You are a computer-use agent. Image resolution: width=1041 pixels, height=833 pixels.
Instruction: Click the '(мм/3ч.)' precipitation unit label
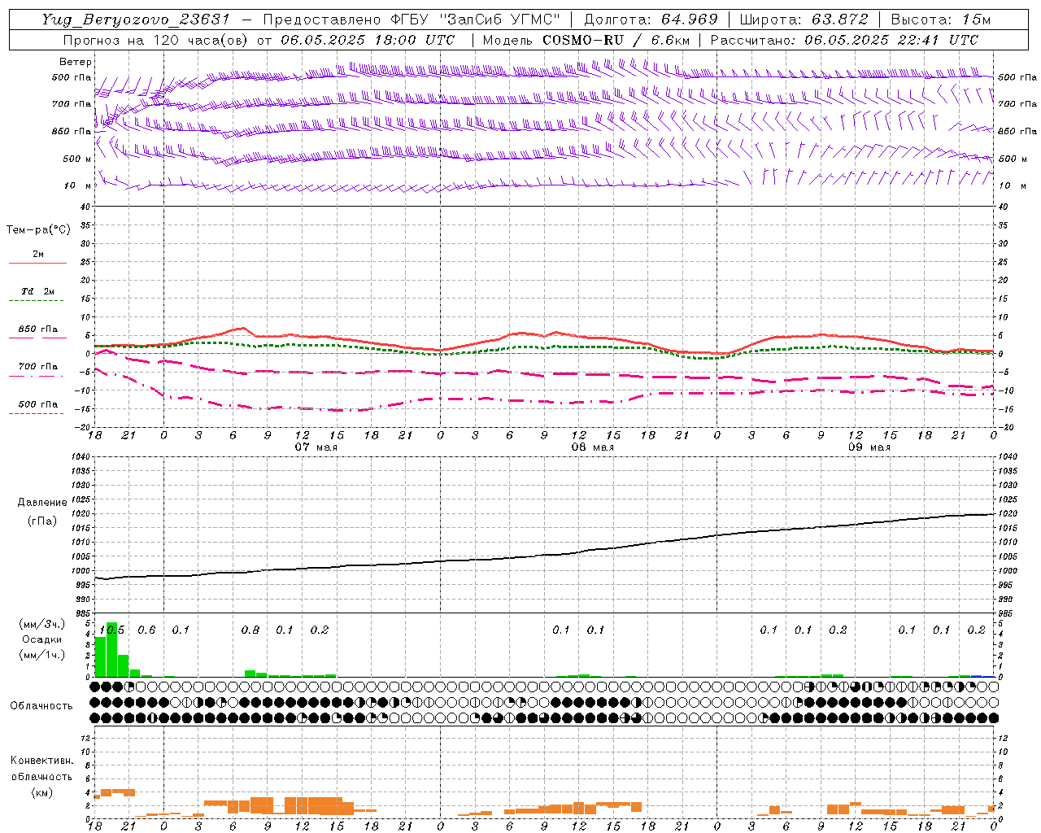(x=41, y=624)
